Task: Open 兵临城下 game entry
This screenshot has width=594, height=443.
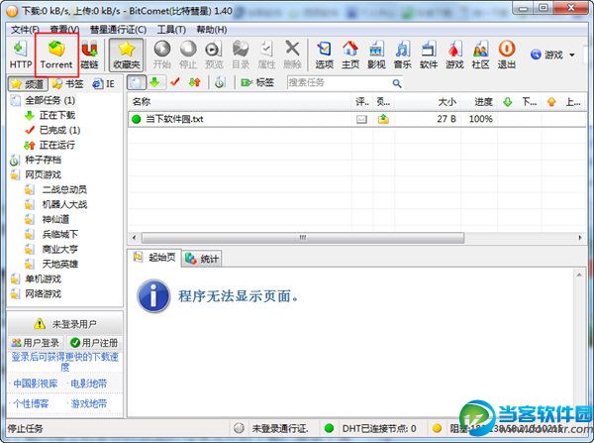Action: click(59, 234)
